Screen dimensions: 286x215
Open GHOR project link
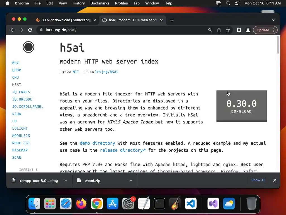click(x=16, y=70)
